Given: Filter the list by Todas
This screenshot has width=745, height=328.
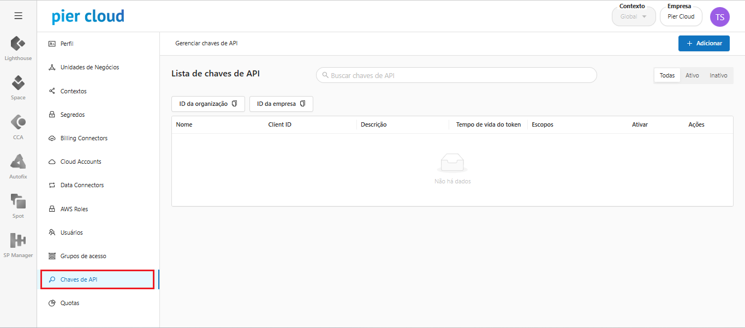Looking at the screenshot, I should (667, 75).
